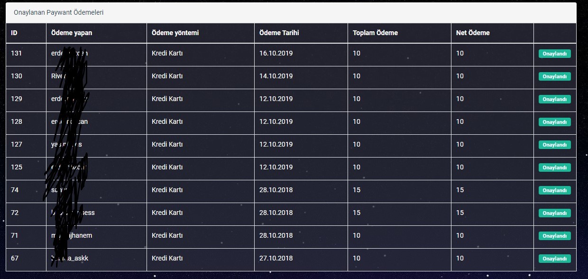Click the date 27.10.2018 cell

276,258
